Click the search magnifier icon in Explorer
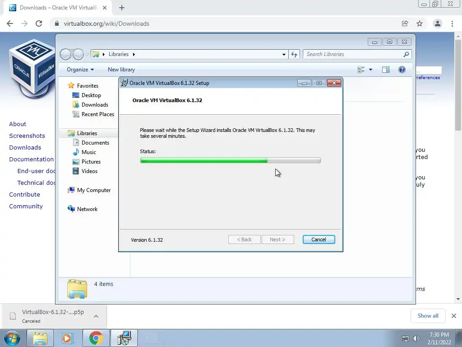Screen dimensions: 462x347 click(x=406, y=54)
